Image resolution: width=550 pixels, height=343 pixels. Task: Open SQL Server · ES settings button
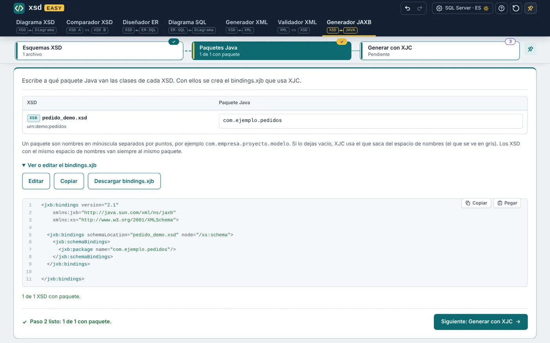click(462, 8)
